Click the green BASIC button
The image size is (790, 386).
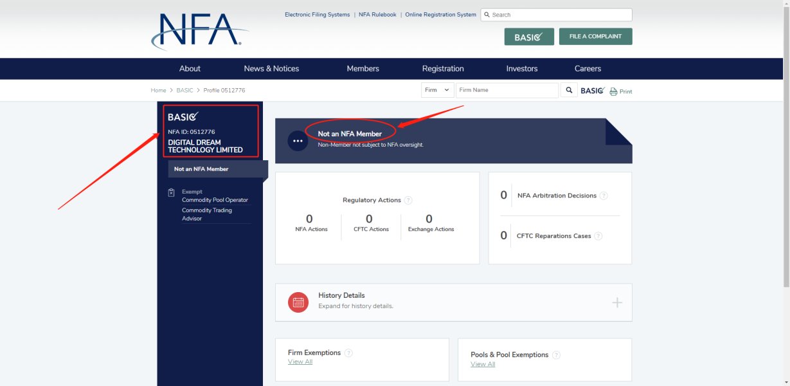click(529, 37)
